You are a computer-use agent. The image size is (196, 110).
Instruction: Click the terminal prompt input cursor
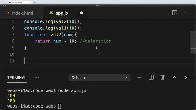tap(60, 106)
